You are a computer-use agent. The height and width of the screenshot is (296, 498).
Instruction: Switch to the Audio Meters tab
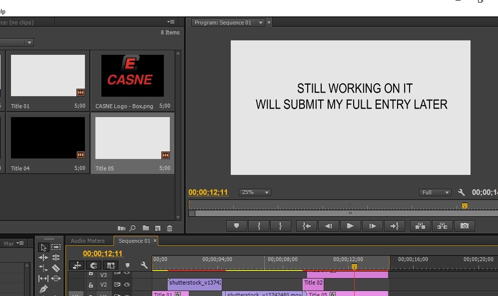[x=87, y=241]
